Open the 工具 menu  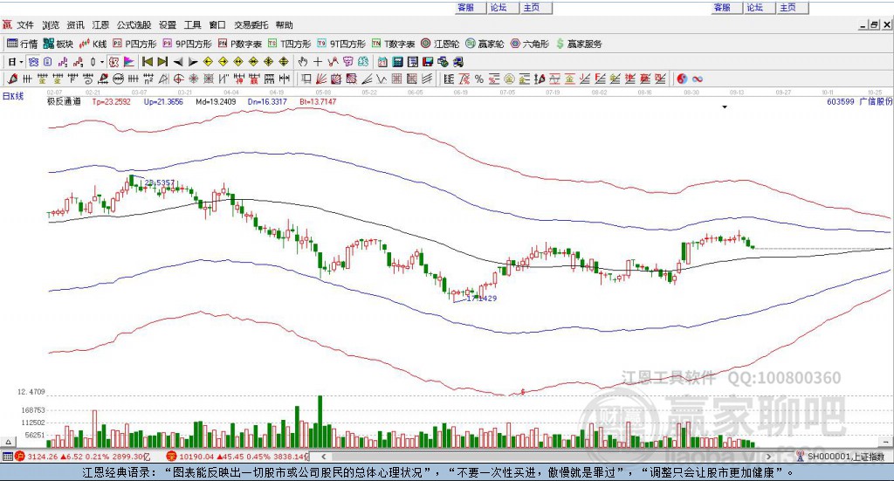point(193,25)
